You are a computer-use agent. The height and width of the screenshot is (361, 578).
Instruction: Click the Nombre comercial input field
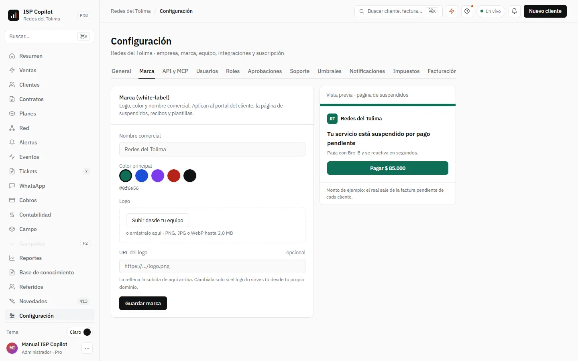point(212,149)
